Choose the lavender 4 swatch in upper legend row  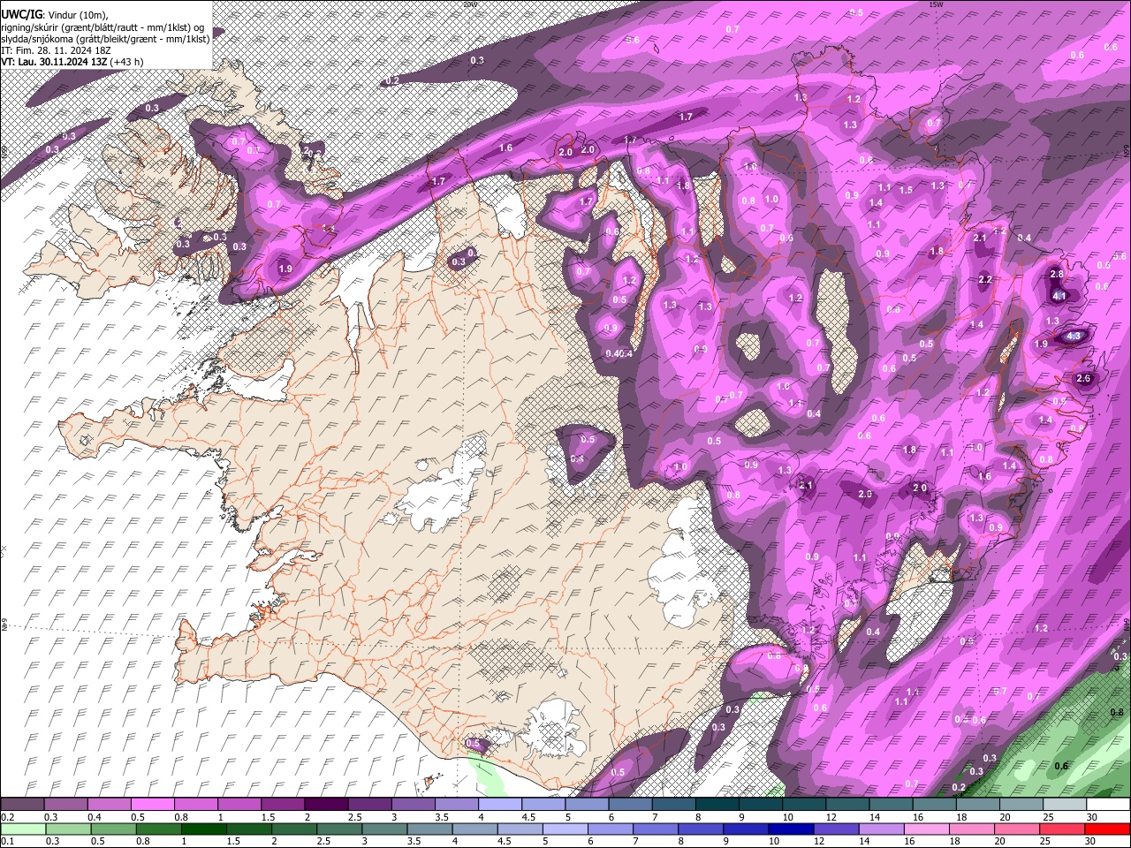click(x=499, y=805)
